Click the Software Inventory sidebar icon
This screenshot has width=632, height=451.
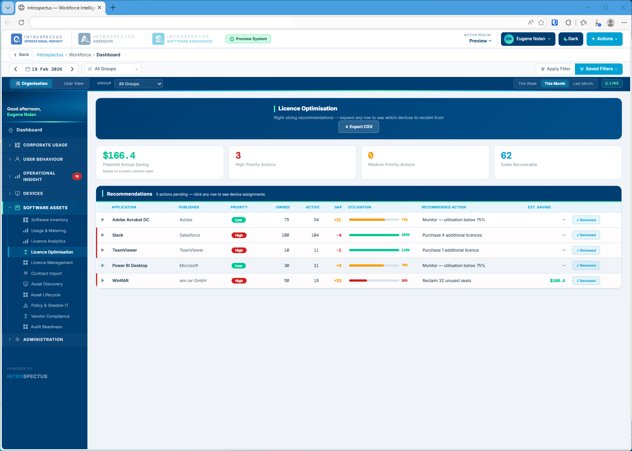25,220
